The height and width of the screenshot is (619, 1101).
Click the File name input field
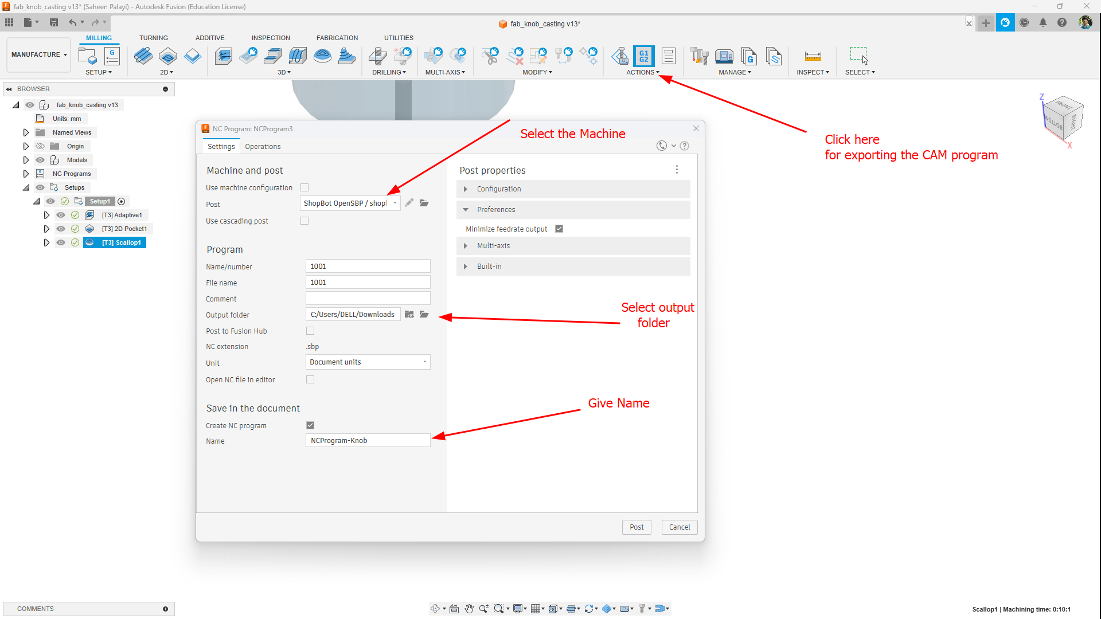(368, 283)
